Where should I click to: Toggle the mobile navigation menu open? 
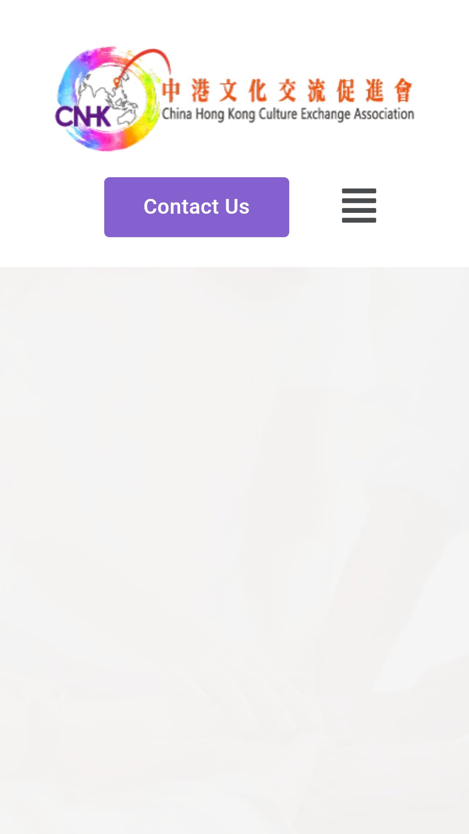click(359, 205)
